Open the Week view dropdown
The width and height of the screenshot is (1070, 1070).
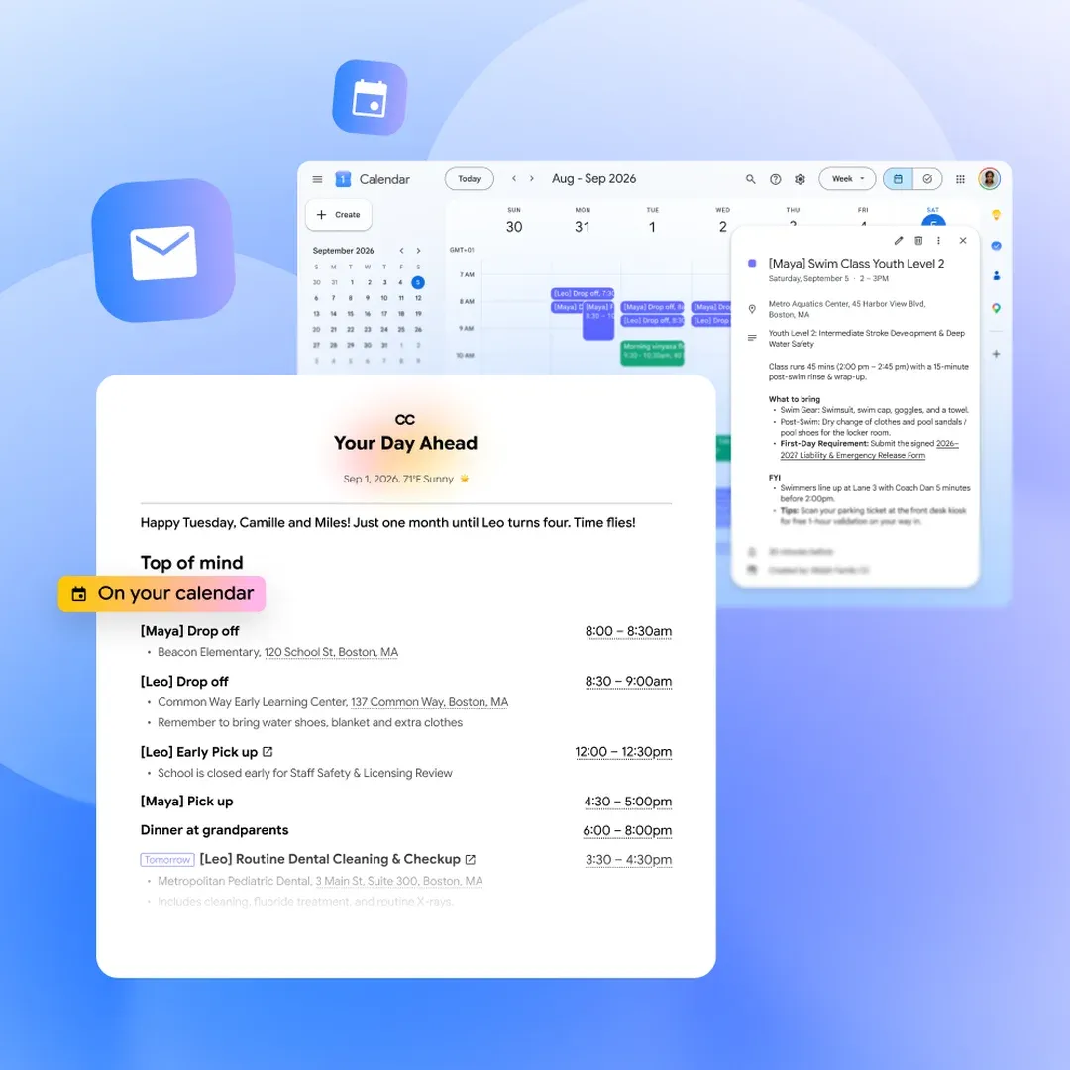[x=847, y=178]
